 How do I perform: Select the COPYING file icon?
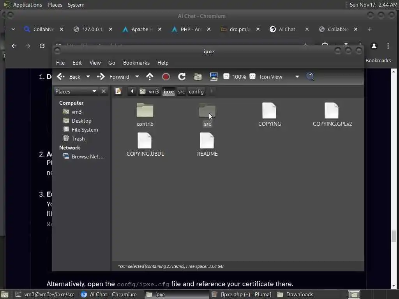point(269,110)
